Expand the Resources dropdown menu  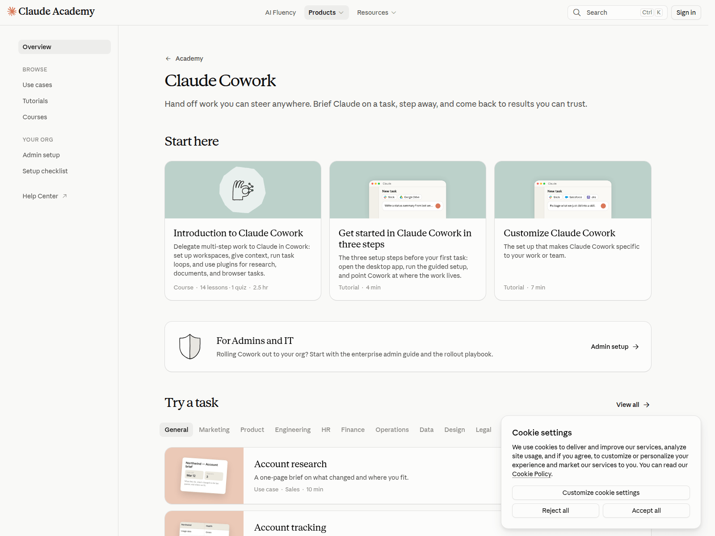click(x=376, y=13)
